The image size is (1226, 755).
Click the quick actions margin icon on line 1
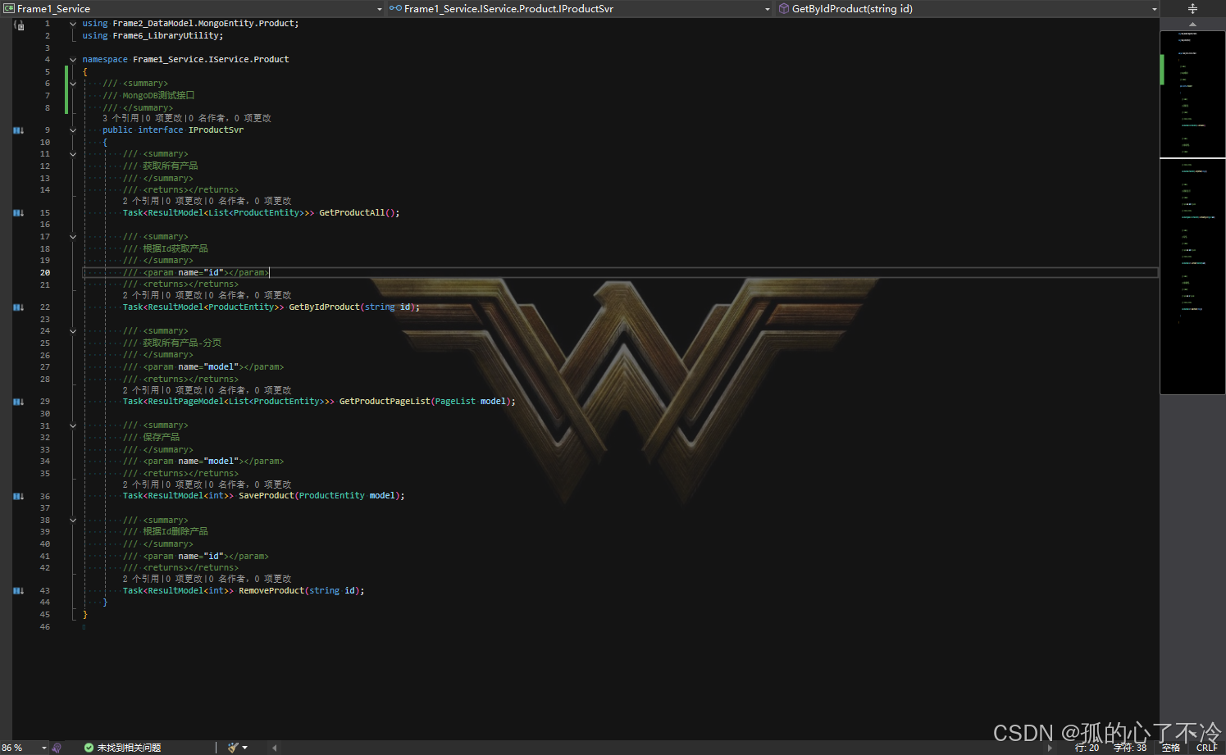[20, 25]
